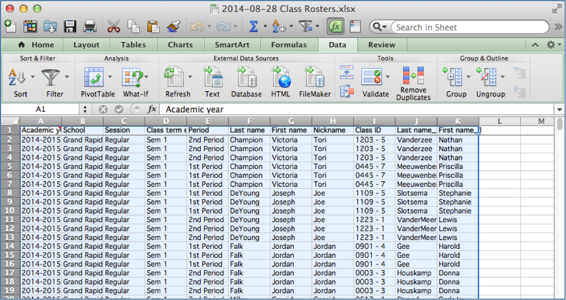Toggle the formula bar fx button
Image resolution: width=566 pixels, height=300 pixels.
336,27
